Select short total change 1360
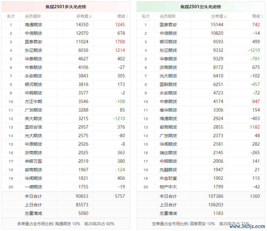The width and height of the screenshot is (267, 231). (255, 196)
